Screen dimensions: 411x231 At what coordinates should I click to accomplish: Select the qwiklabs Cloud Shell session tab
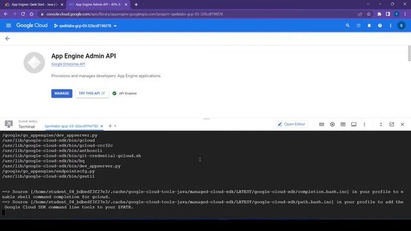click(71, 126)
